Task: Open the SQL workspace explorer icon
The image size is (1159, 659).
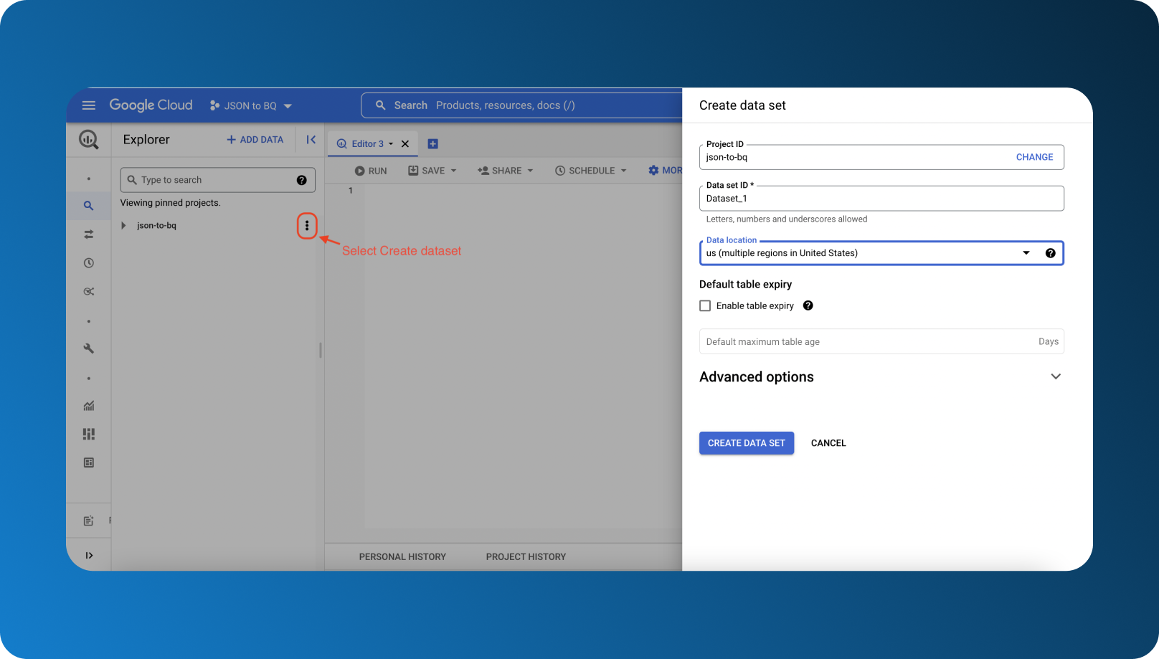Action: point(88,140)
